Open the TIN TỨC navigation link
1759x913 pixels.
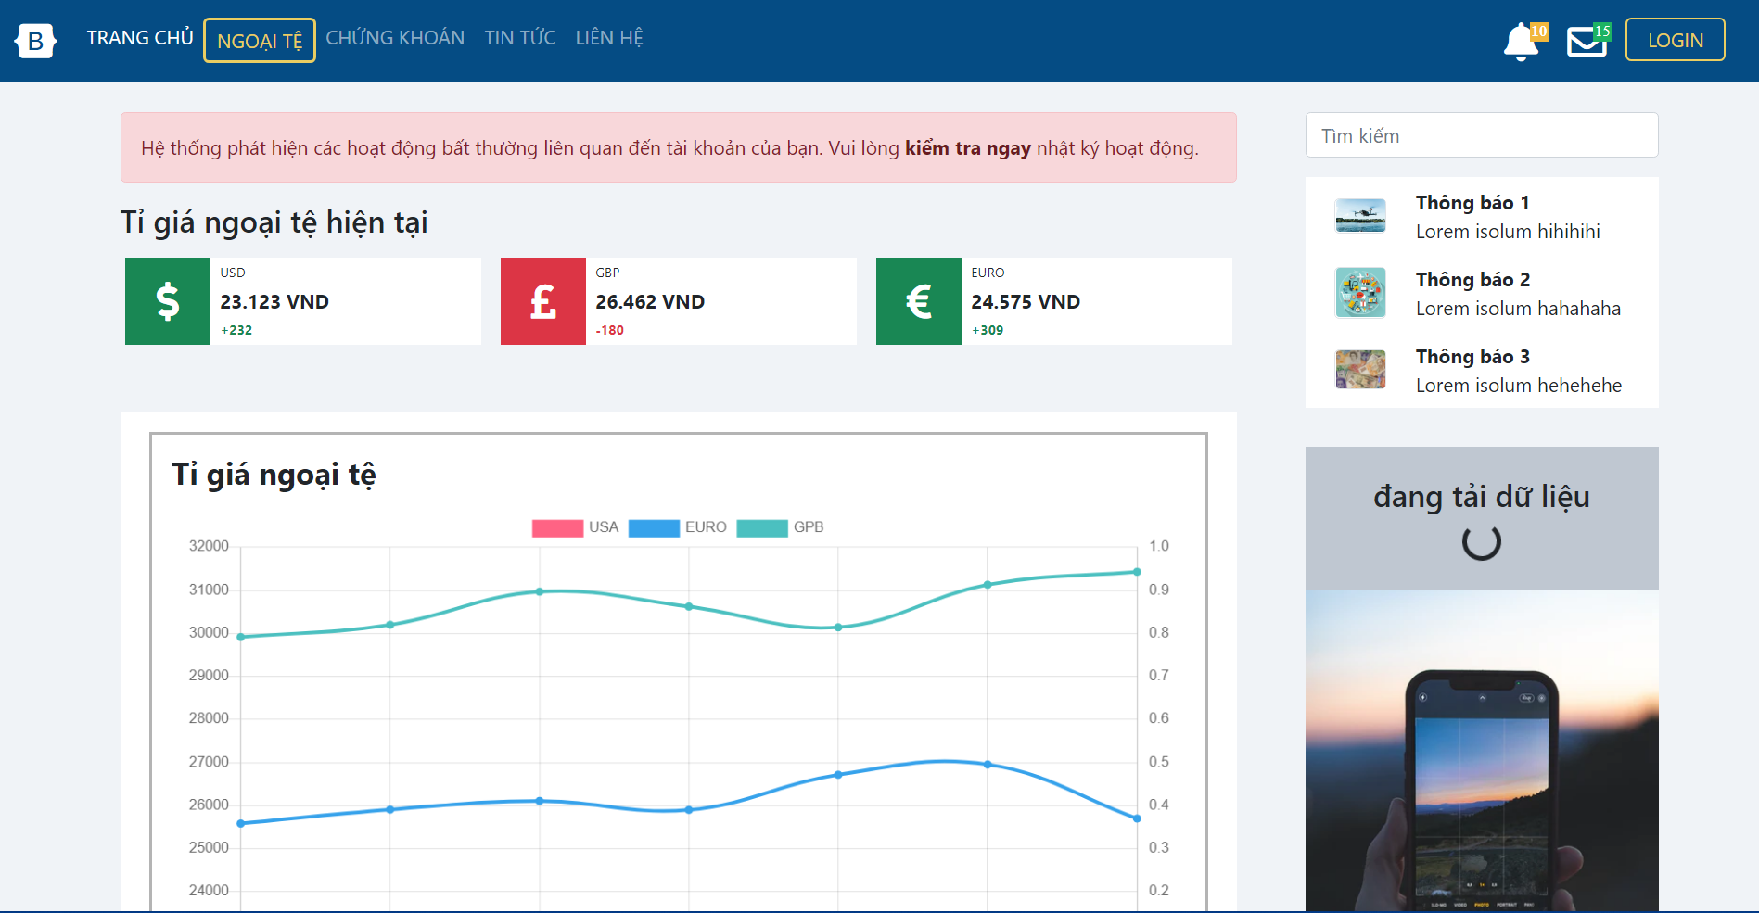[520, 38]
